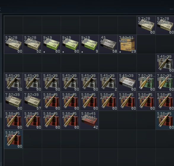Click the 7.62x39 BP box showing 57

click(32, 101)
